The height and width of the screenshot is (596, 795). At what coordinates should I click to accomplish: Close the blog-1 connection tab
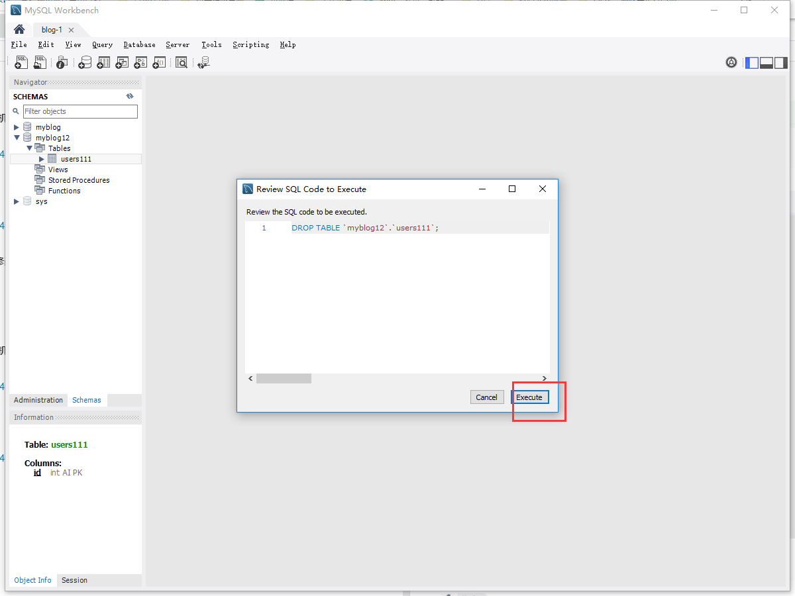pyautogui.click(x=71, y=30)
